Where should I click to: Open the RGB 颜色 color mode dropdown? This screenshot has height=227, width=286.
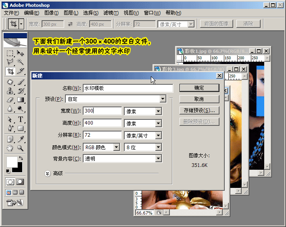tap(116, 147)
